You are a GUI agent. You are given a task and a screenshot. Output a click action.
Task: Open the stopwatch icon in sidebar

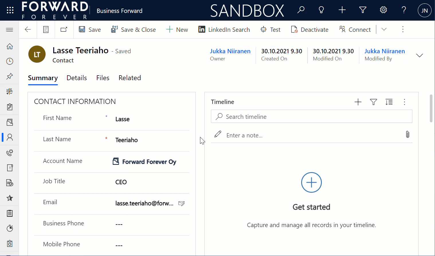pyautogui.click(x=10, y=228)
